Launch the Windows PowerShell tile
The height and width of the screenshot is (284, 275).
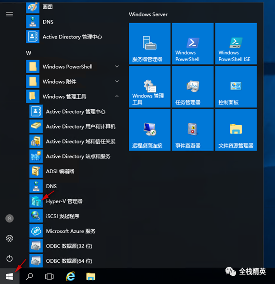(193, 43)
